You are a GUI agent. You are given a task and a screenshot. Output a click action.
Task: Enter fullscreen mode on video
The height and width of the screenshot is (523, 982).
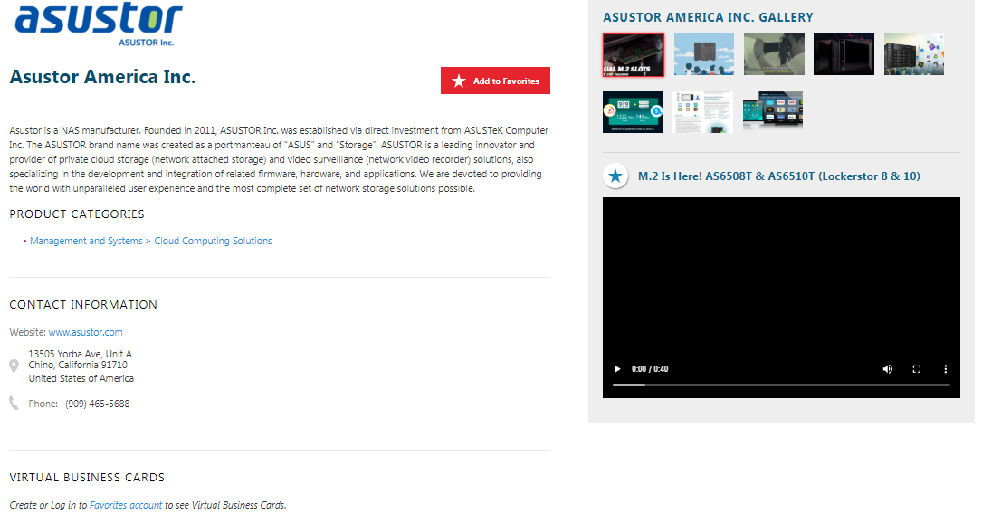click(916, 369)
